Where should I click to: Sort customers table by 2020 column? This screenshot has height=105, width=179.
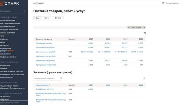pyautogui.click(x=141, y=85)
